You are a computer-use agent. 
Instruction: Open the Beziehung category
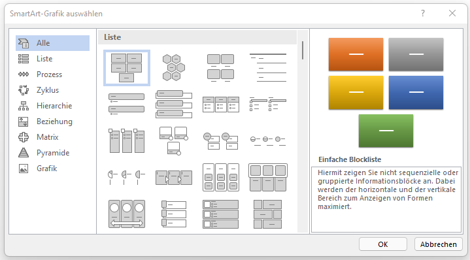coord(52,122)
